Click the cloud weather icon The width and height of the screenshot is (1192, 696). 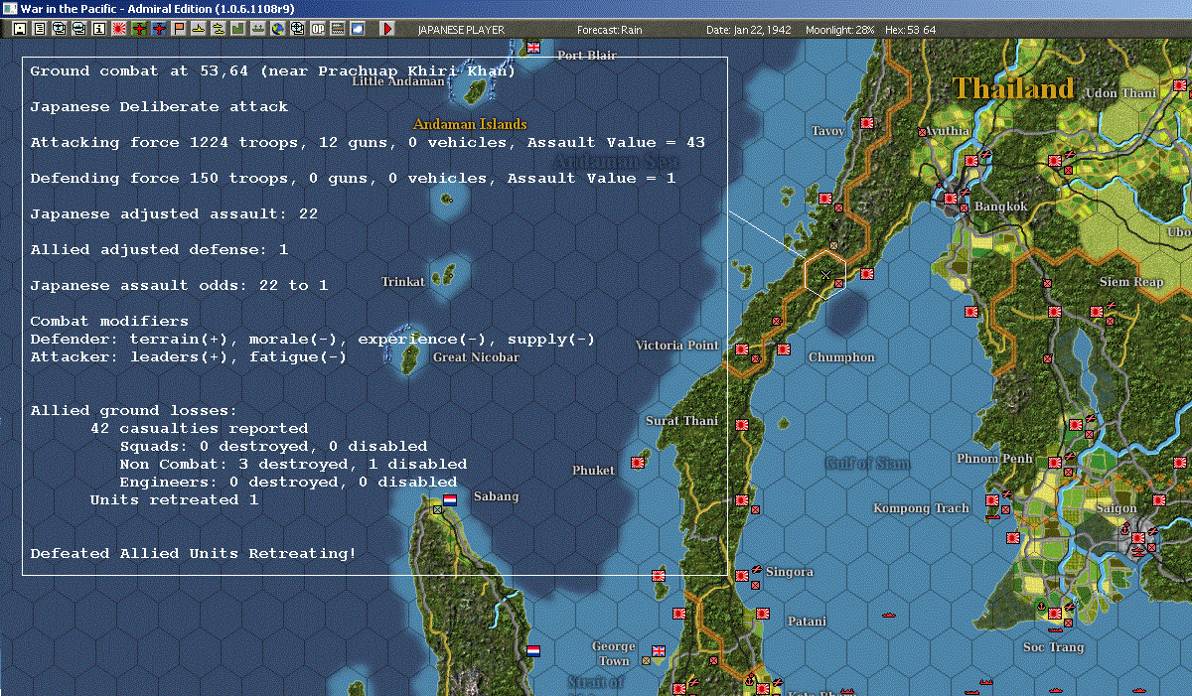358,29
